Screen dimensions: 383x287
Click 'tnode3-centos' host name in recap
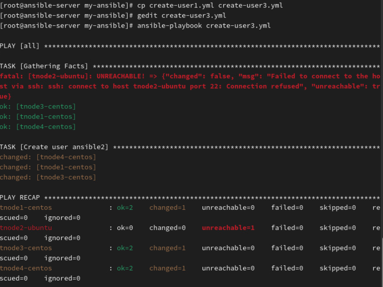pos(26,248)
